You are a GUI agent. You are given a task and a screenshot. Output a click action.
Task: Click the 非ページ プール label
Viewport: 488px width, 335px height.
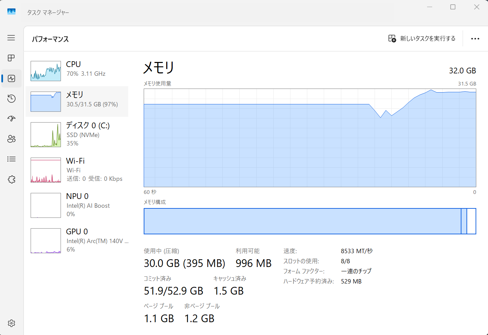(202, 306)
